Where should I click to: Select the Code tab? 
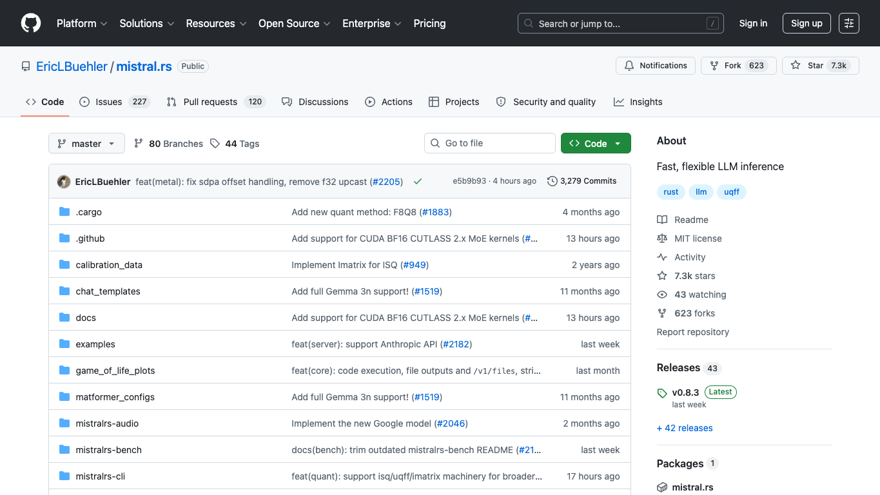point(45,102)
